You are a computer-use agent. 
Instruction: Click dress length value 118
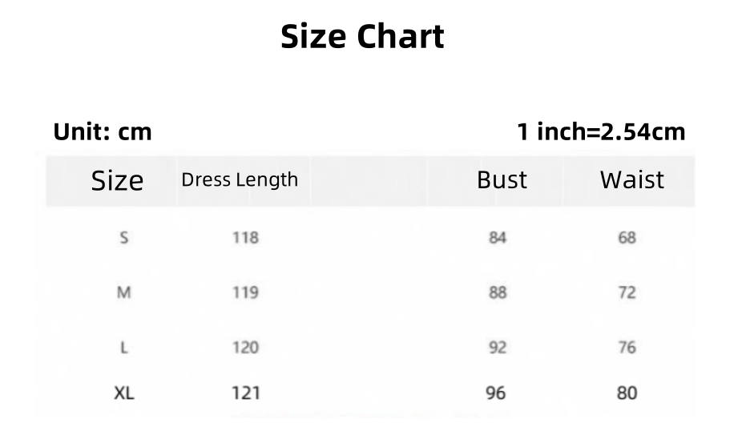245,238
